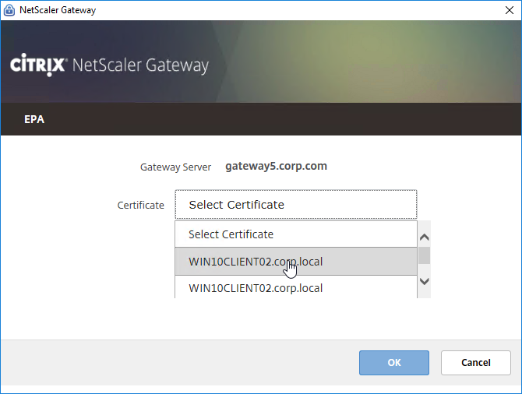This screenshot has width=522, height=394.
Task: Click the list's scroll down arrow
Action: click(424, 281)
